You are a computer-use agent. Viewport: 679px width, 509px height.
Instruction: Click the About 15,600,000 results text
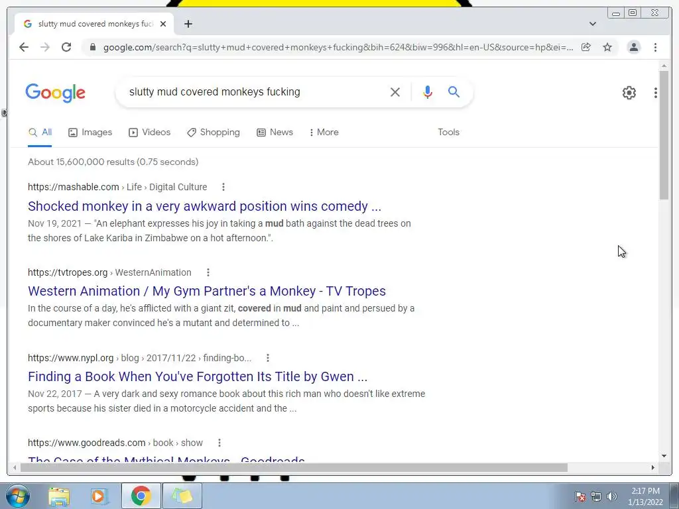pos(113,162)
